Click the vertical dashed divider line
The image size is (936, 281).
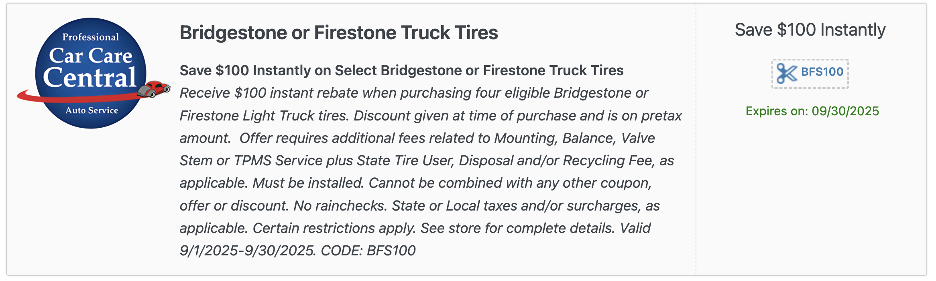[696, 139]
